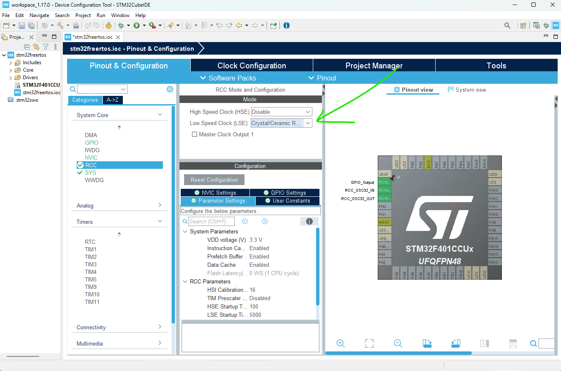Click the categories list vertical scrollbar
561x371 pixels.
173,214
